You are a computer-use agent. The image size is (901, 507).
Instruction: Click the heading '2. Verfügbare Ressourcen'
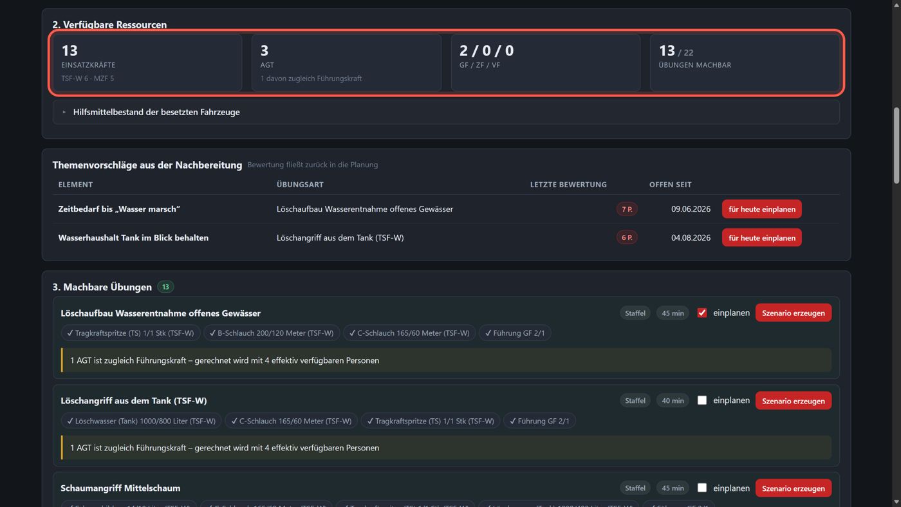pyautogui.click(x=109, y=24)
